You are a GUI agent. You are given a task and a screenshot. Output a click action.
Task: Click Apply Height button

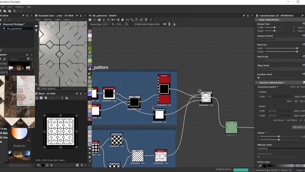point(299,116)
